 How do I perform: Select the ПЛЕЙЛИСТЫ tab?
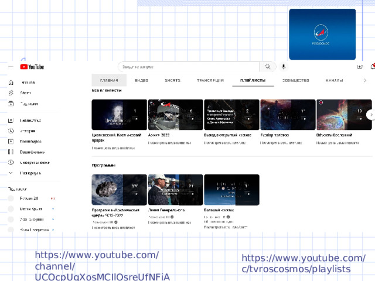[x=253, y=81]
